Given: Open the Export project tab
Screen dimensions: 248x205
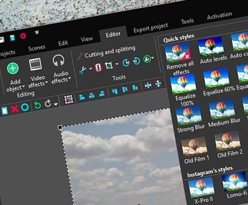Looking at the screenshot, I should [150, 28].
